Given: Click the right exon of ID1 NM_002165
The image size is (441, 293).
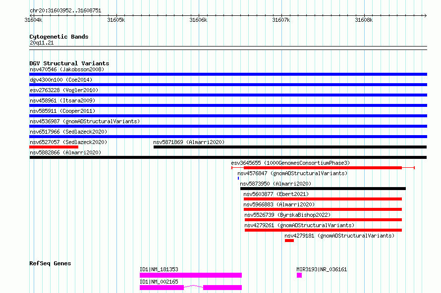Looking at the screenshot, I should click(222, 288).
